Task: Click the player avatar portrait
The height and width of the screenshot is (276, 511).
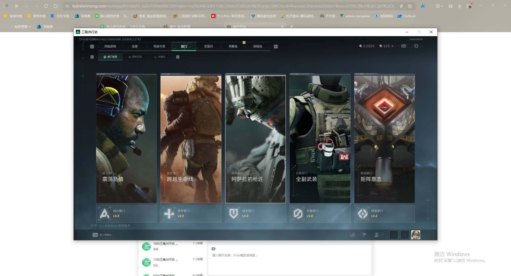Action: [x=416, y=235]
